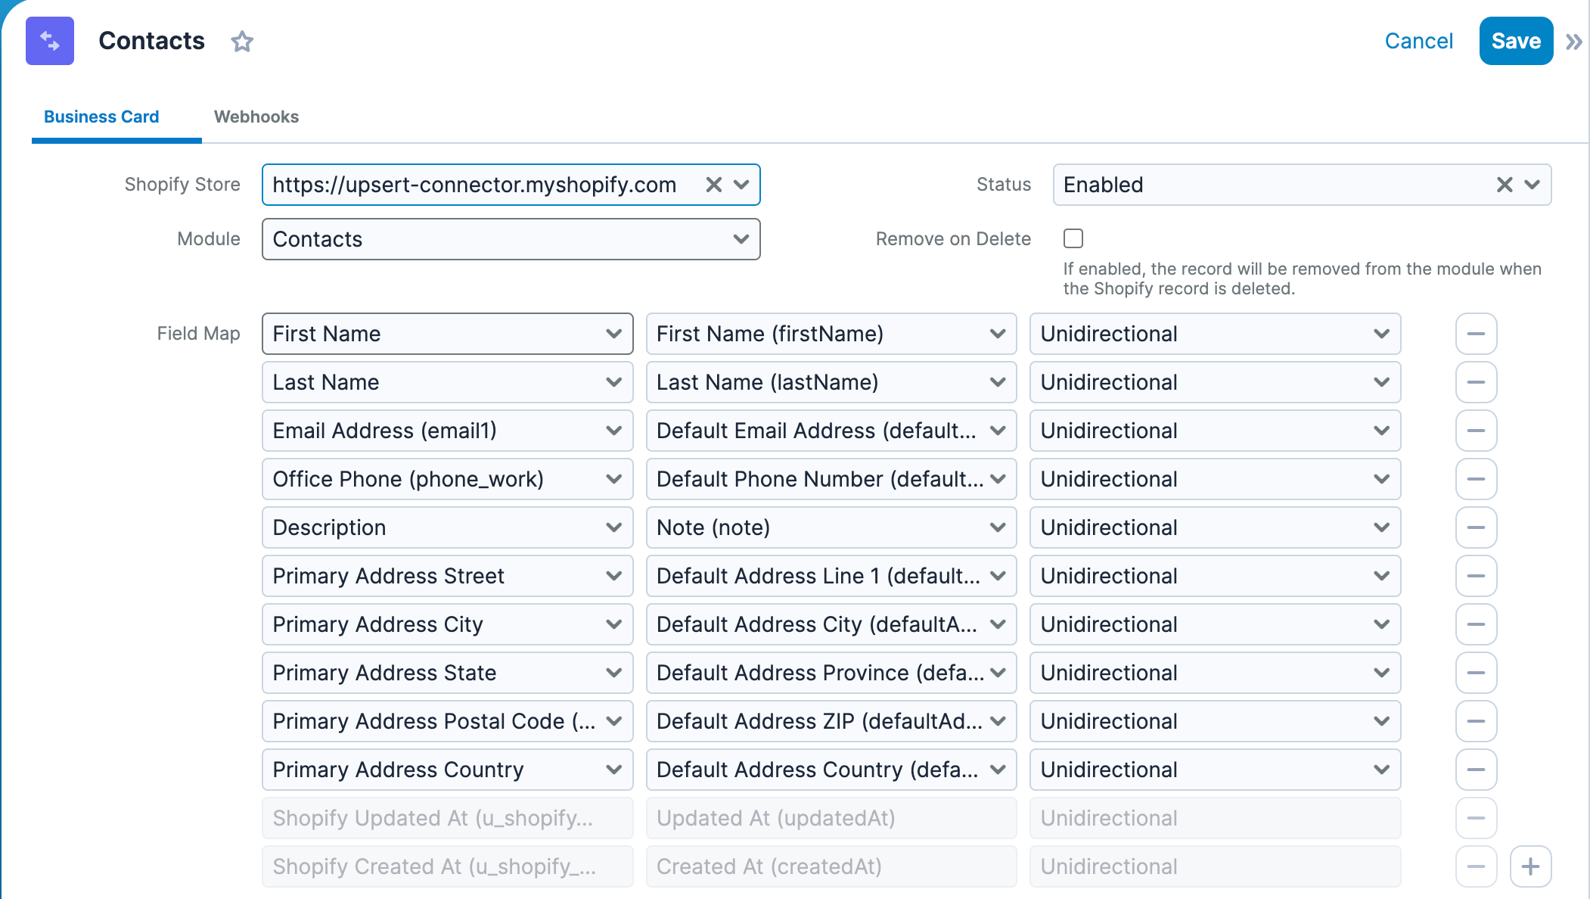1590x899 pixels.
Task: Remove the Description to Note mapping
Action: pyautogui.click(x=1475, y=527)
